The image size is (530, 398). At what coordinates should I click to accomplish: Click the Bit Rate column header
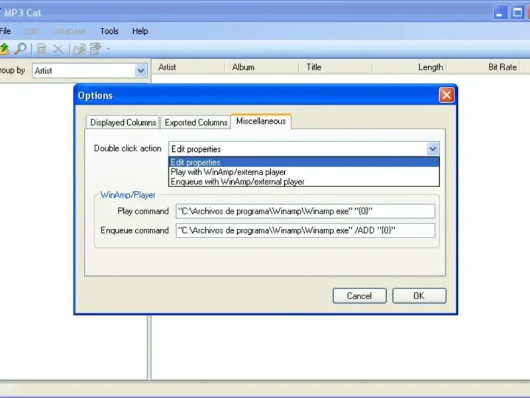483,67
